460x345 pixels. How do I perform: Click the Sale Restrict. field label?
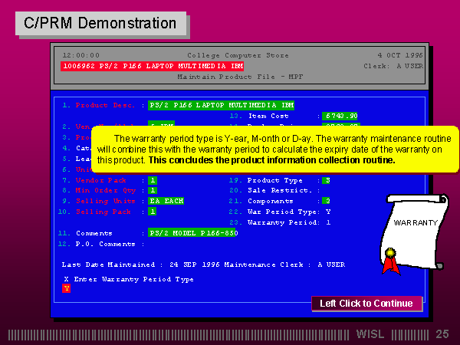pyautogui.click(x=279, y=190)
